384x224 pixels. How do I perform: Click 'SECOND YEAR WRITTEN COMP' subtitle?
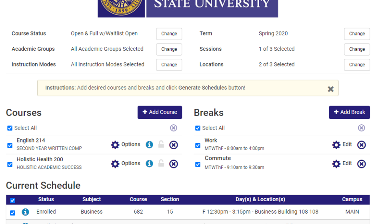click(x=49, y=148)
